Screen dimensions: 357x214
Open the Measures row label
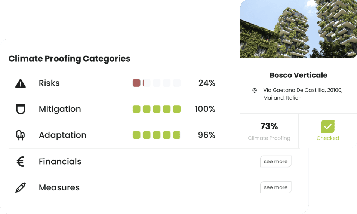59,187
